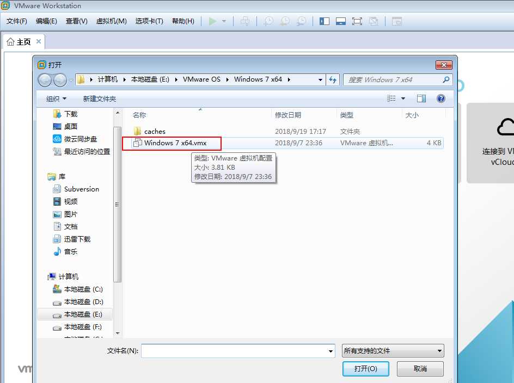This screenshot has width=514, height=383.
Task: Click the take snapshot clock icon
Action: click(x=268, y=21)
